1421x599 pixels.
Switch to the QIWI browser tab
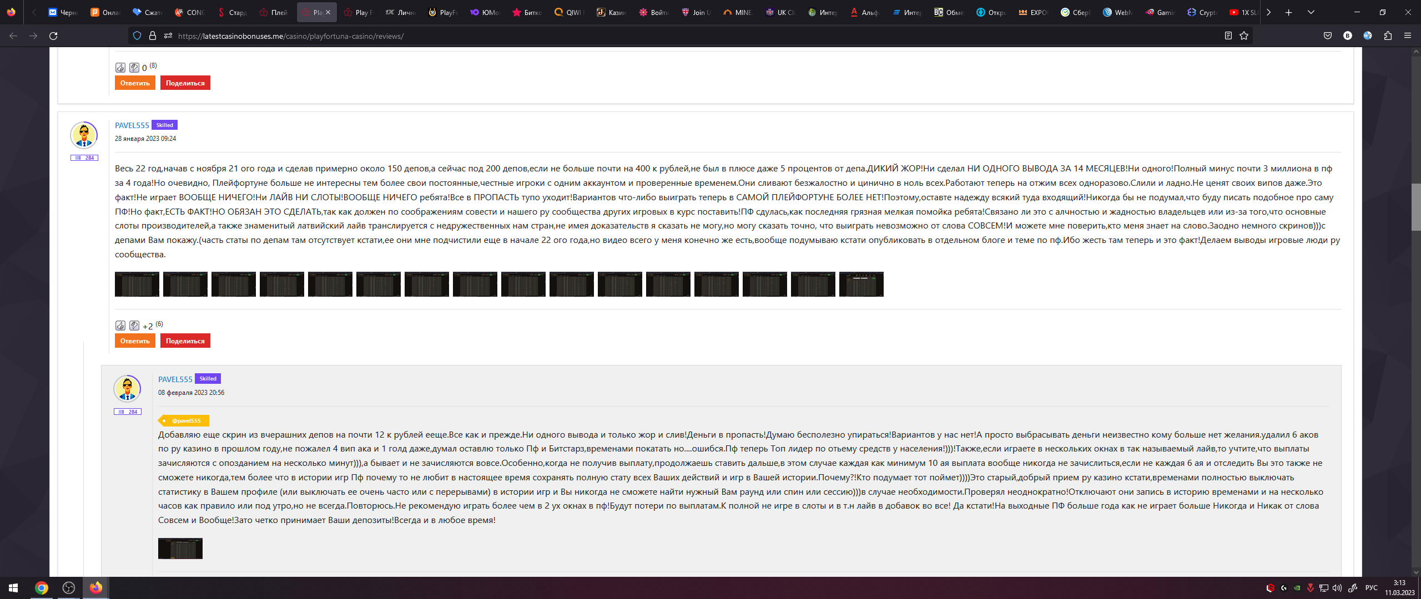click(570, 12)
